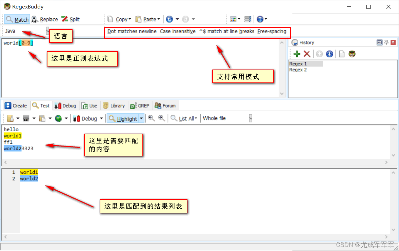Open the Debug tab
Viewport: 399px width, 251px height.
pyautogui.click(x=65, y=105)
